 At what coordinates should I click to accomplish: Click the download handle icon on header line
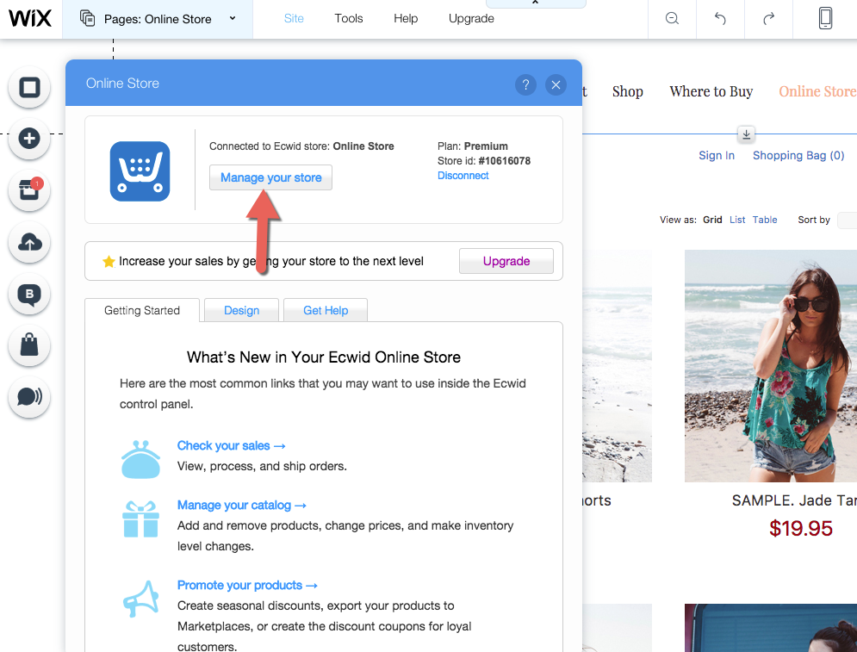click(746, 134)
